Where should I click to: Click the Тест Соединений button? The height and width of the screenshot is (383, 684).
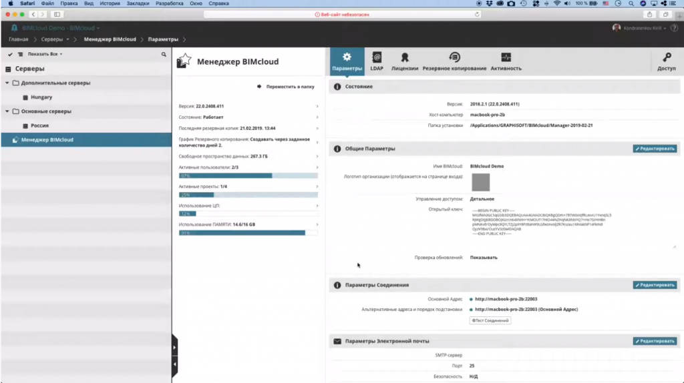[x=490, y=321]
